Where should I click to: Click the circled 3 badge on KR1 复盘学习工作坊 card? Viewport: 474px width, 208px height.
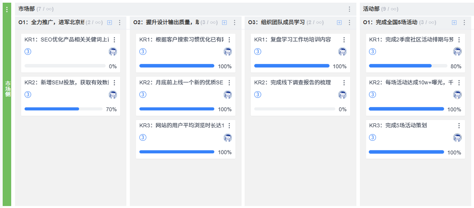click(x=257, y=51)
